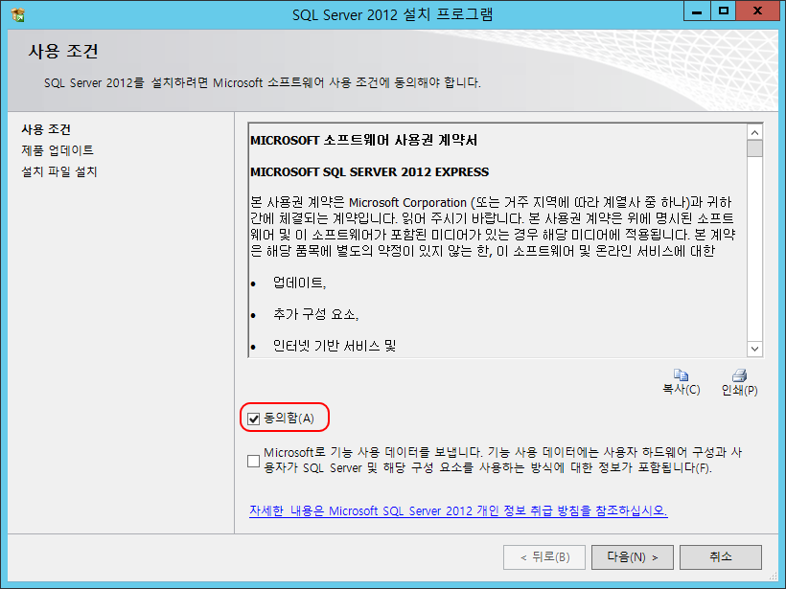Image resolution: width=786 pixels, height=589 pixels.
Task: Uncheck the 동의함(A) agreement checkbox
Action: tap(254, 419)
